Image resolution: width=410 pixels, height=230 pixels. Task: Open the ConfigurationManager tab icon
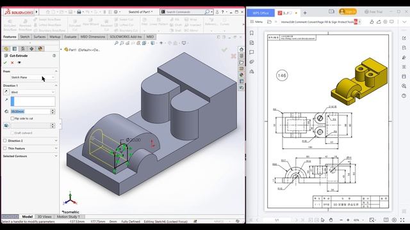coord(23,49)
